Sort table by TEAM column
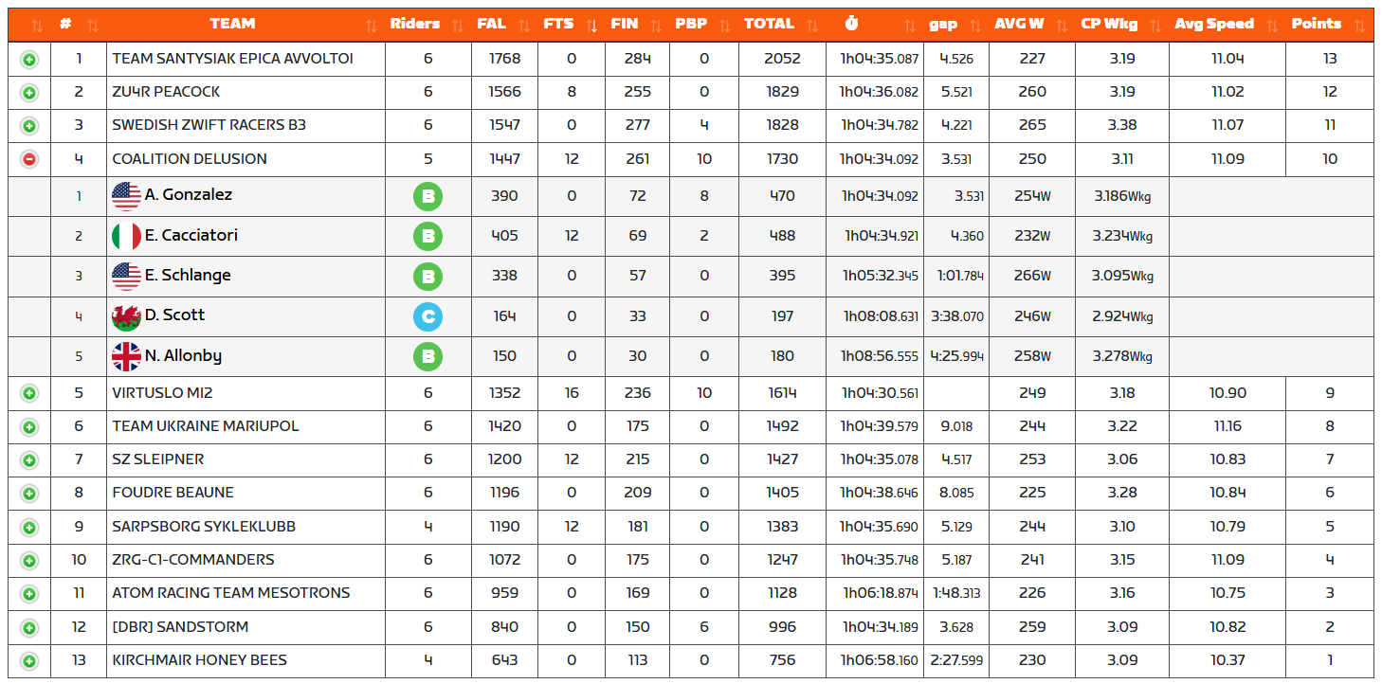This screenshot has height=684, width=1382. pyautogui.click(x=232, y=25)
